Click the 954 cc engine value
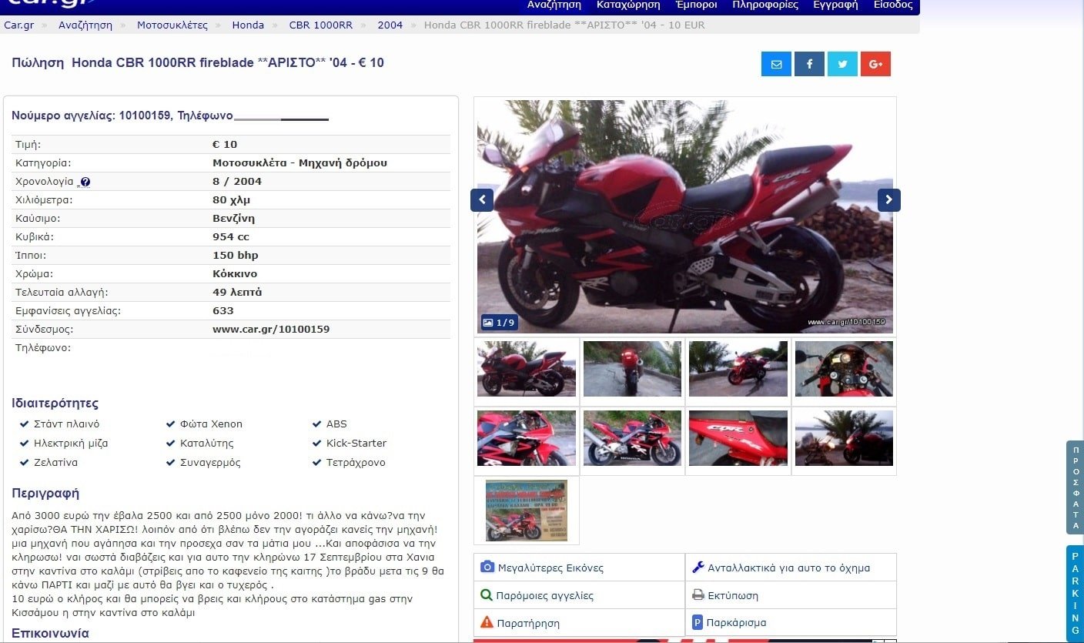 [231, 236]
